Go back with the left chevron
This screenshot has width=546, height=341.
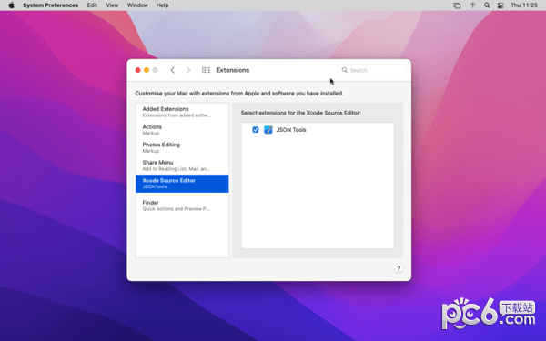[172, 70]
